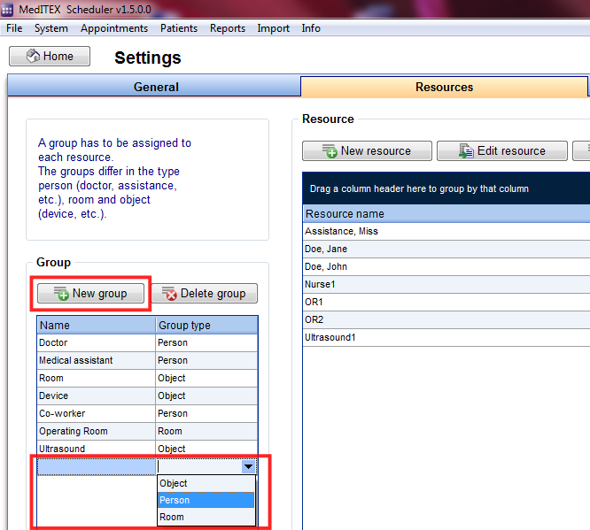Sort by the Group type column header
This screenshot has width=590, height=530.
point(206,325)
